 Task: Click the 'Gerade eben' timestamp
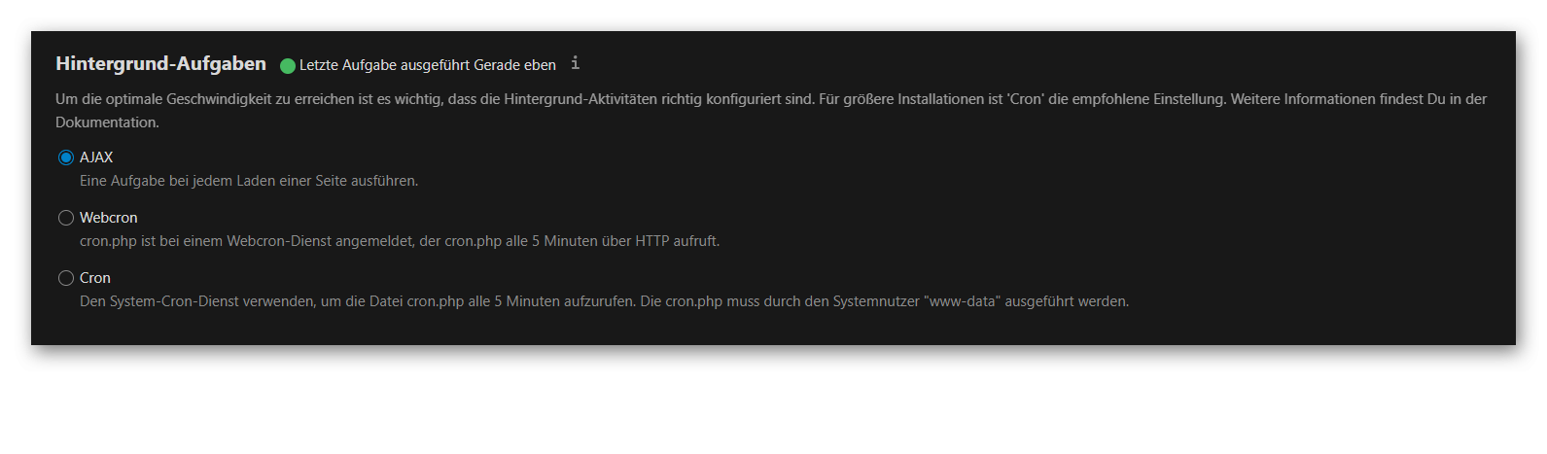click(x=515, y=65)
